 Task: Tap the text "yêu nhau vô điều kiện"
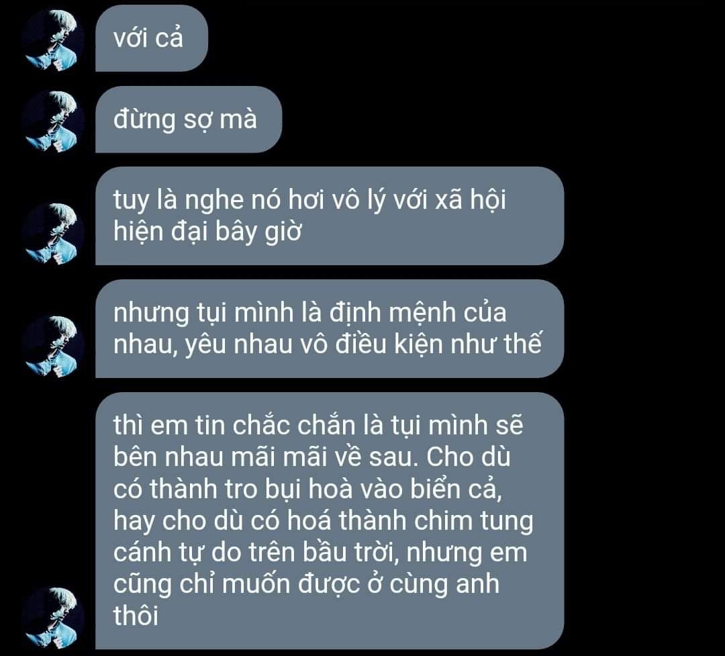[314, 344]
